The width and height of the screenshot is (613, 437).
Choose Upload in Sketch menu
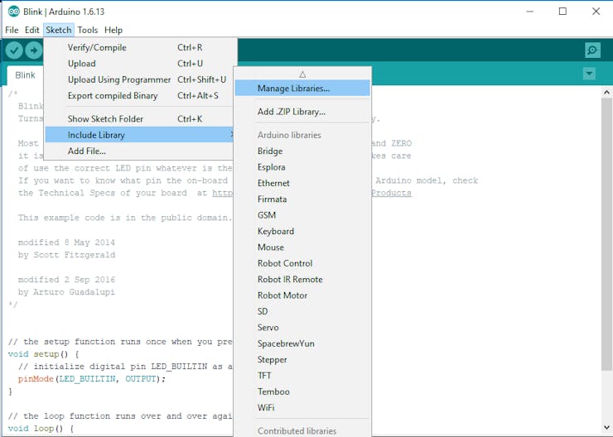[139, 64]
